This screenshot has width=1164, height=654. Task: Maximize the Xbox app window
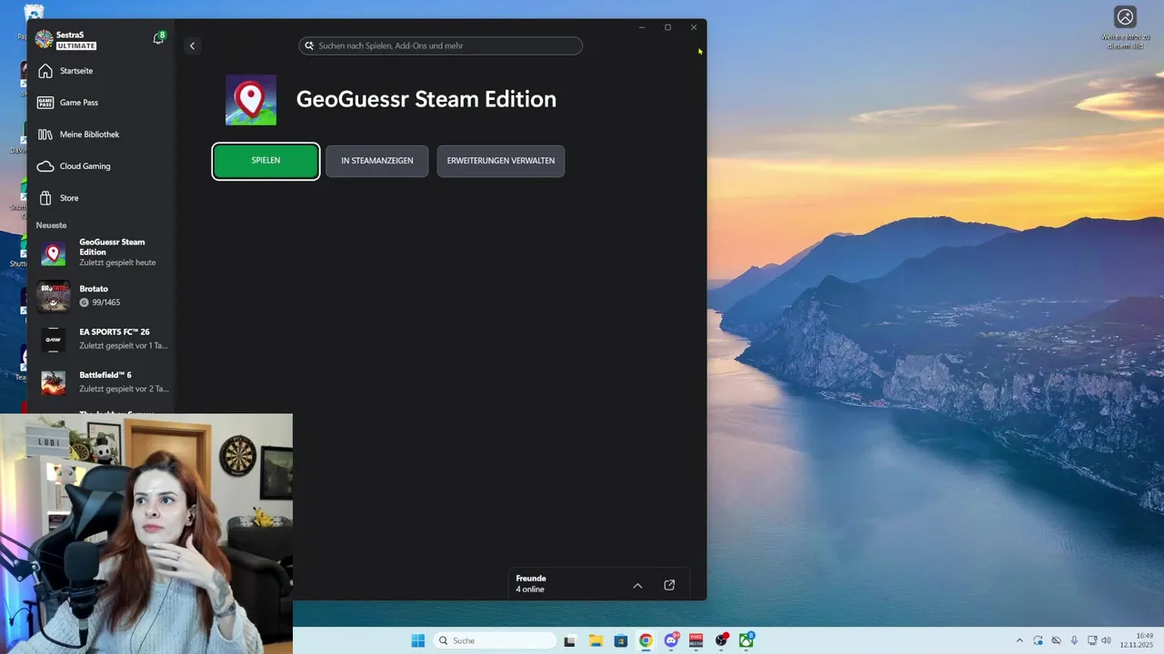667,27
